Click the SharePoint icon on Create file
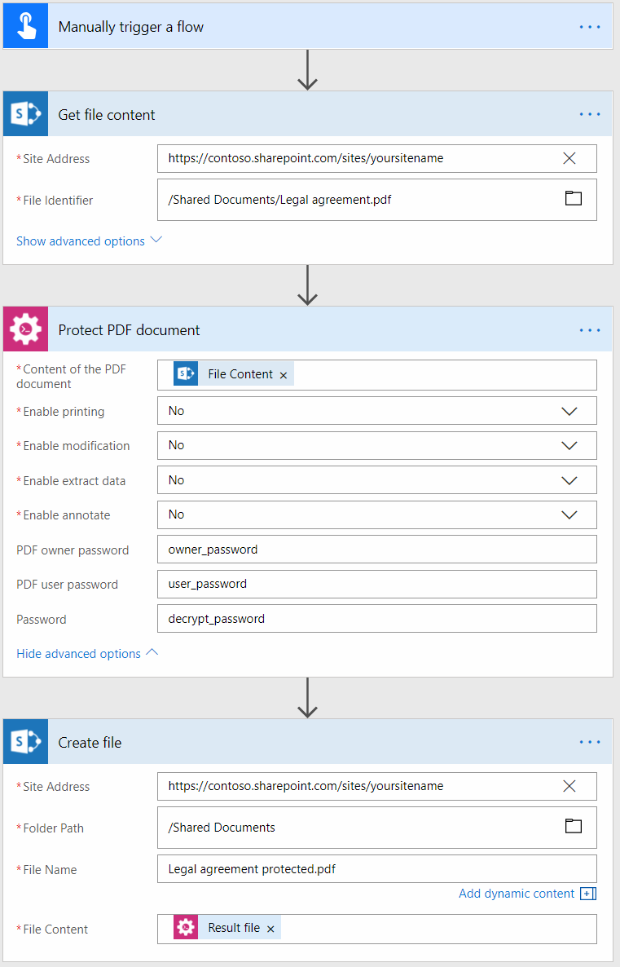The image size is (620, 967). click(x=24, y=741)
